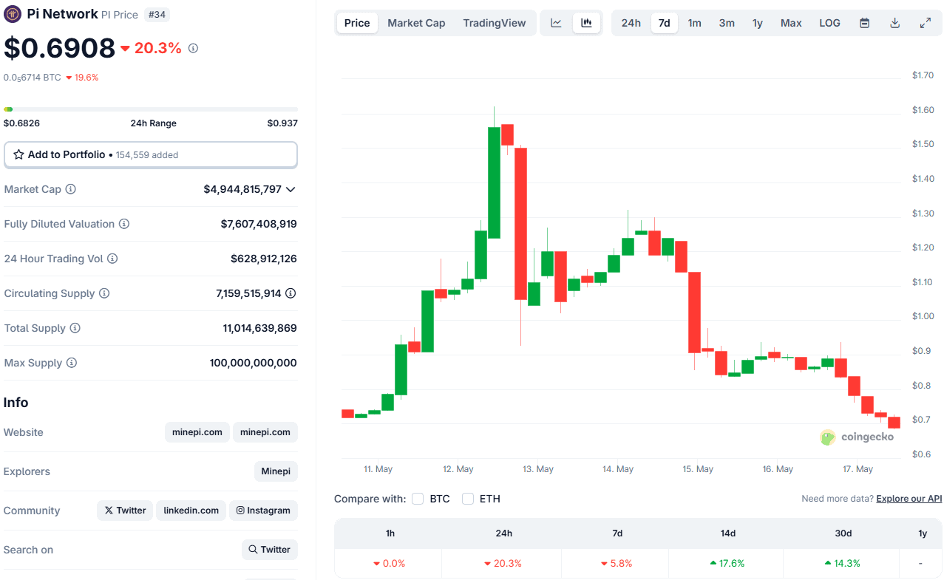Click Instagram icon on community button
Screen dimensions: 944x580
[x=240, y=511]
